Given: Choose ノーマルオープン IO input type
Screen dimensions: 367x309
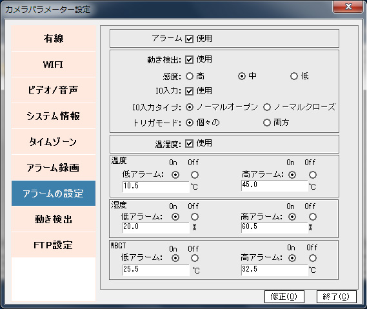Looking at the screenshot, I should pyautogui.click(x=190, y=107).
